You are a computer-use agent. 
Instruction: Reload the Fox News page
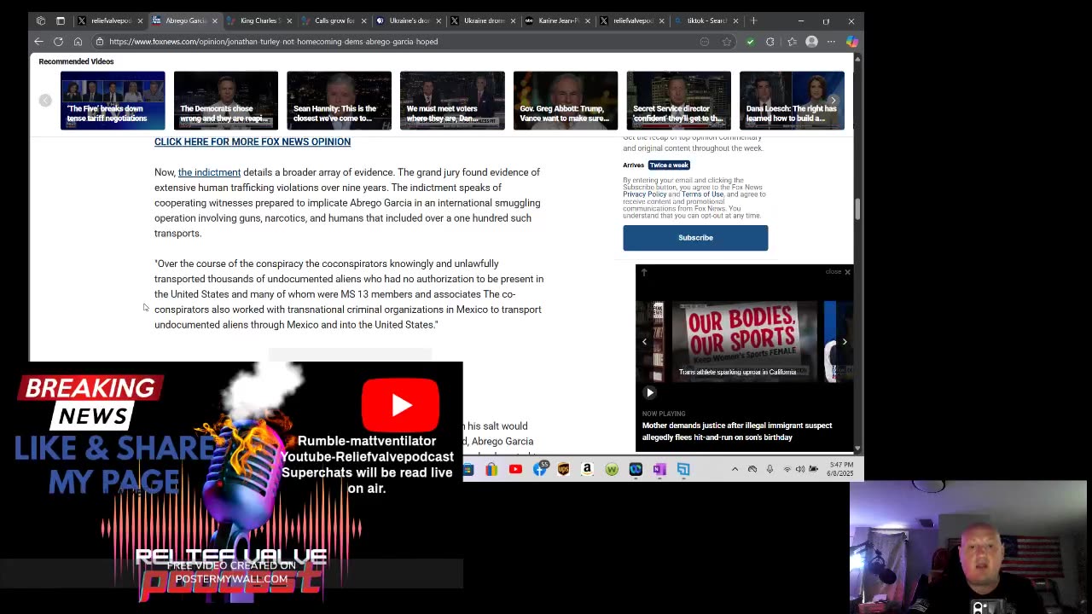point(58,41)
